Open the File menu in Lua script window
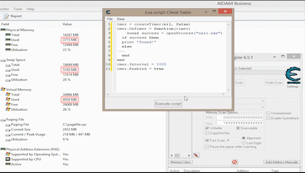This screenshot has height=173, width=305. 110,19
